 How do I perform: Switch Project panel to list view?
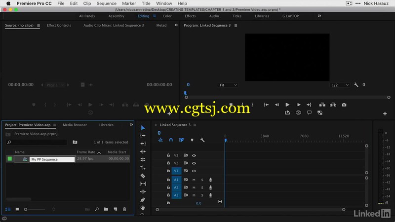click(8, 209)
